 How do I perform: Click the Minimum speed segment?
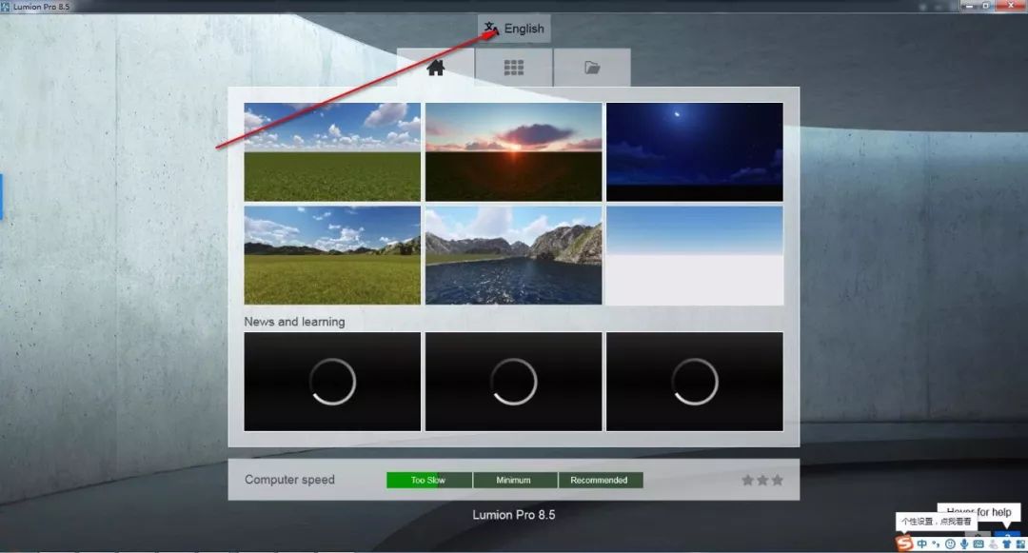pyautogui.click(x=515, y=481)
